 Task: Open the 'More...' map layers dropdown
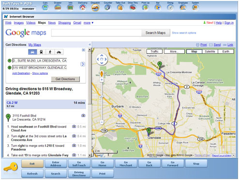point(174,51)
